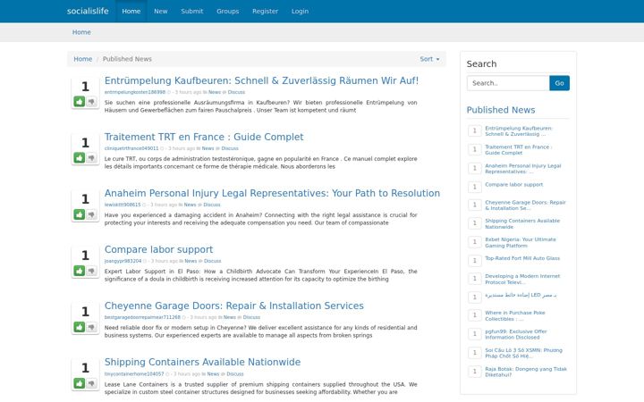644x402 pixels.
Task: Open the Home tab in top navbar
Action: (x=131, y=11)
